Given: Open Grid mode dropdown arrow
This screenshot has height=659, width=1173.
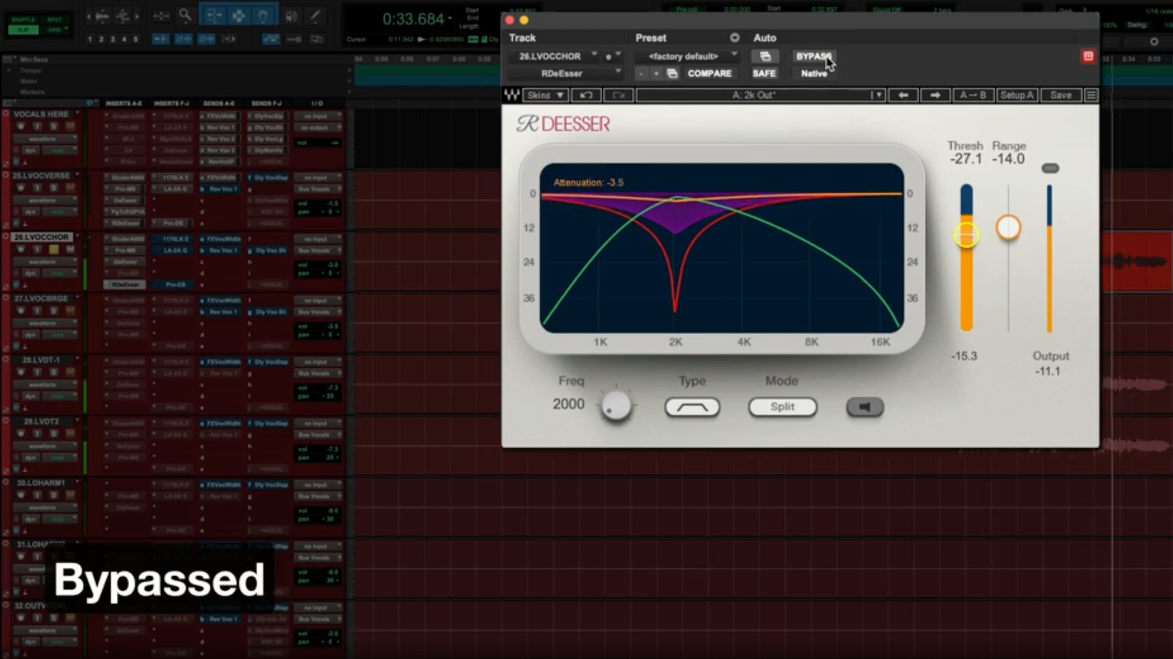Looking at the screenshot, I should point(66,29).
